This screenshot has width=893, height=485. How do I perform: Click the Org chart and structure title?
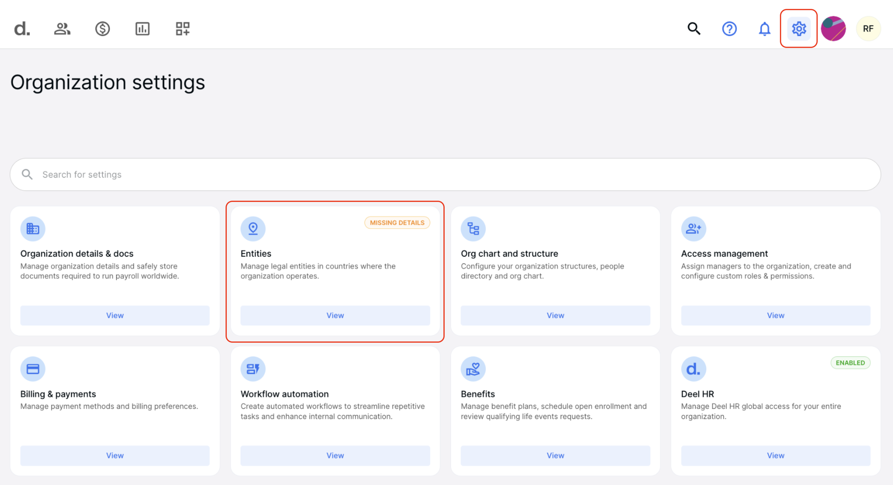pyautogui.click(x=509, y=254)
